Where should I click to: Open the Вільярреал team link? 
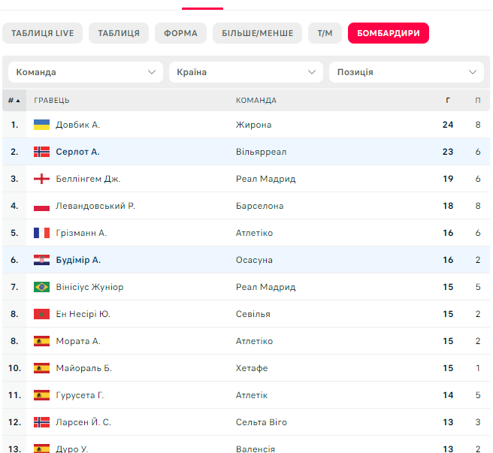(x=261, y=152)
